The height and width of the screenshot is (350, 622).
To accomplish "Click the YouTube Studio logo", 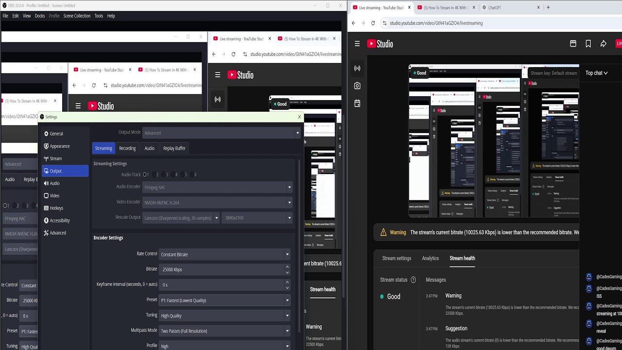I will click(380, 44).
